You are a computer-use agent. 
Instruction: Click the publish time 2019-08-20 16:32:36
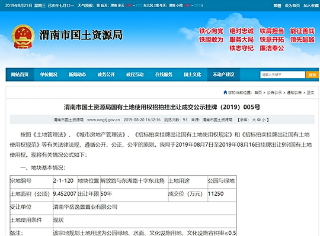click(x=142, y=119)
